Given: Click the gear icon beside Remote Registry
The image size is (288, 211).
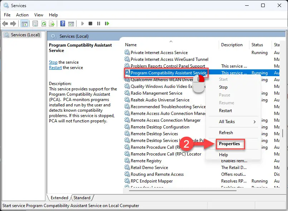Looking at the screenshot, I should pos(127,161).
